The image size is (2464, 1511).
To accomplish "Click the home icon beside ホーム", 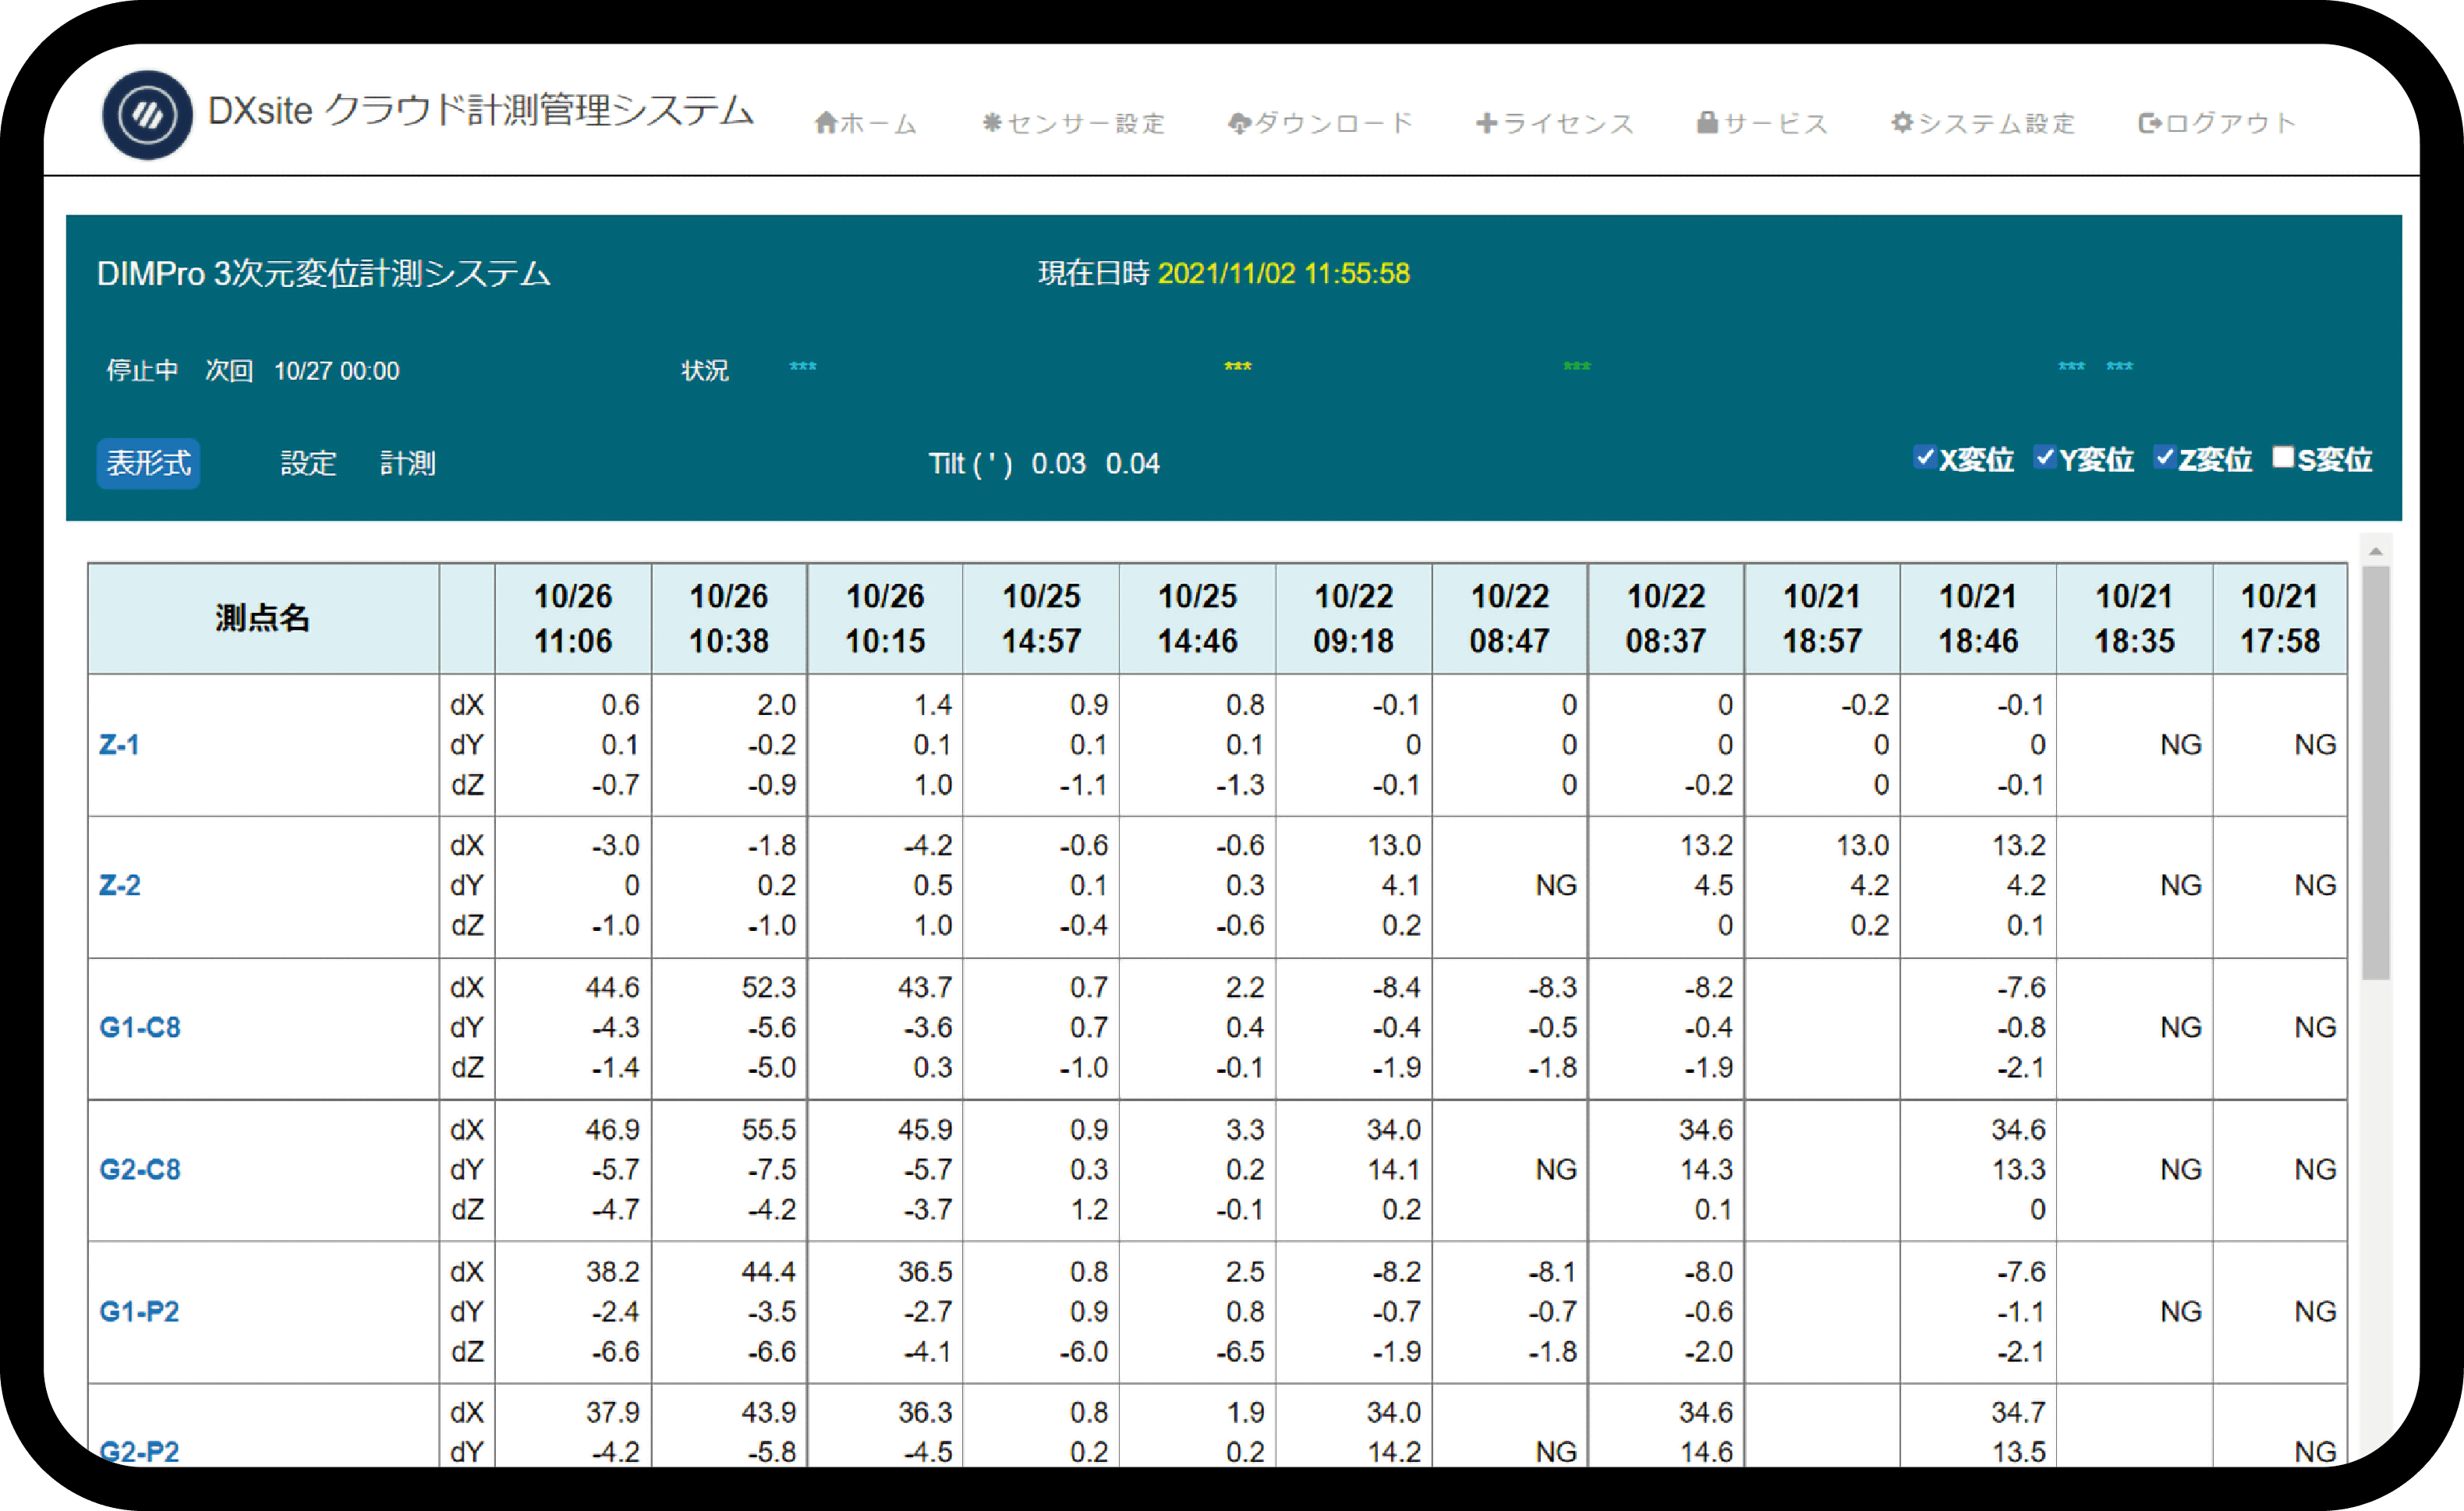I will click(825, 123).
